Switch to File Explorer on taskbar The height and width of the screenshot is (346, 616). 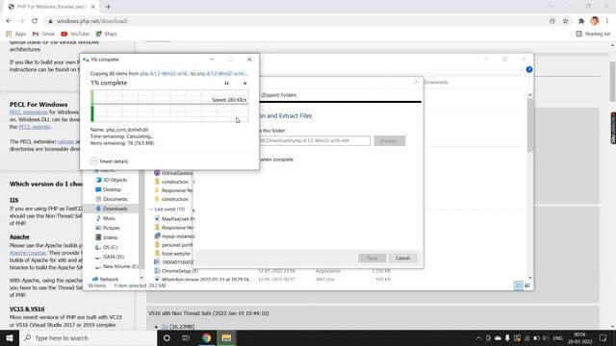tap(226, 337)
